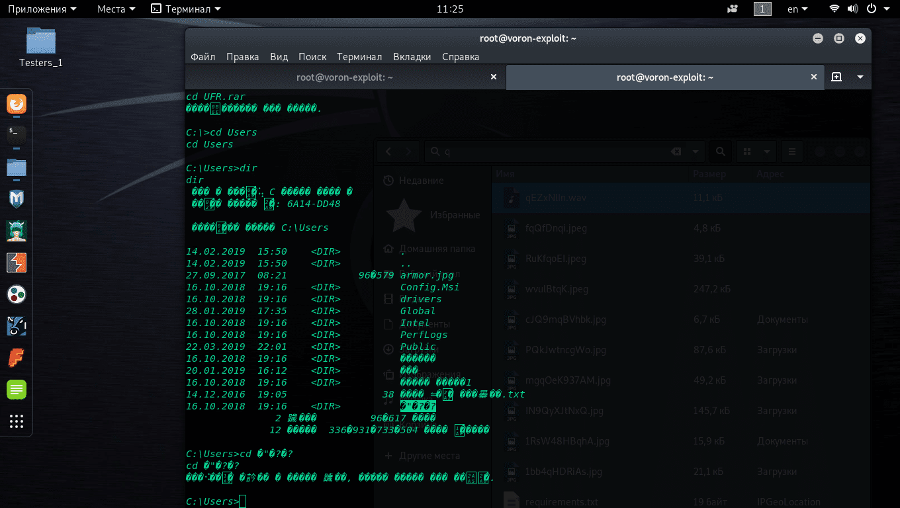Viewport: 900px width, 508px height.
Task: Close the first terminal tab
Action: pos(493,77)
